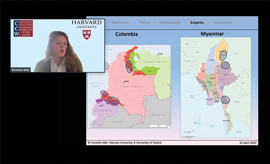Click the Colombia map image
The height and width of the screenshot is (164, 270).
pos(129,87)
